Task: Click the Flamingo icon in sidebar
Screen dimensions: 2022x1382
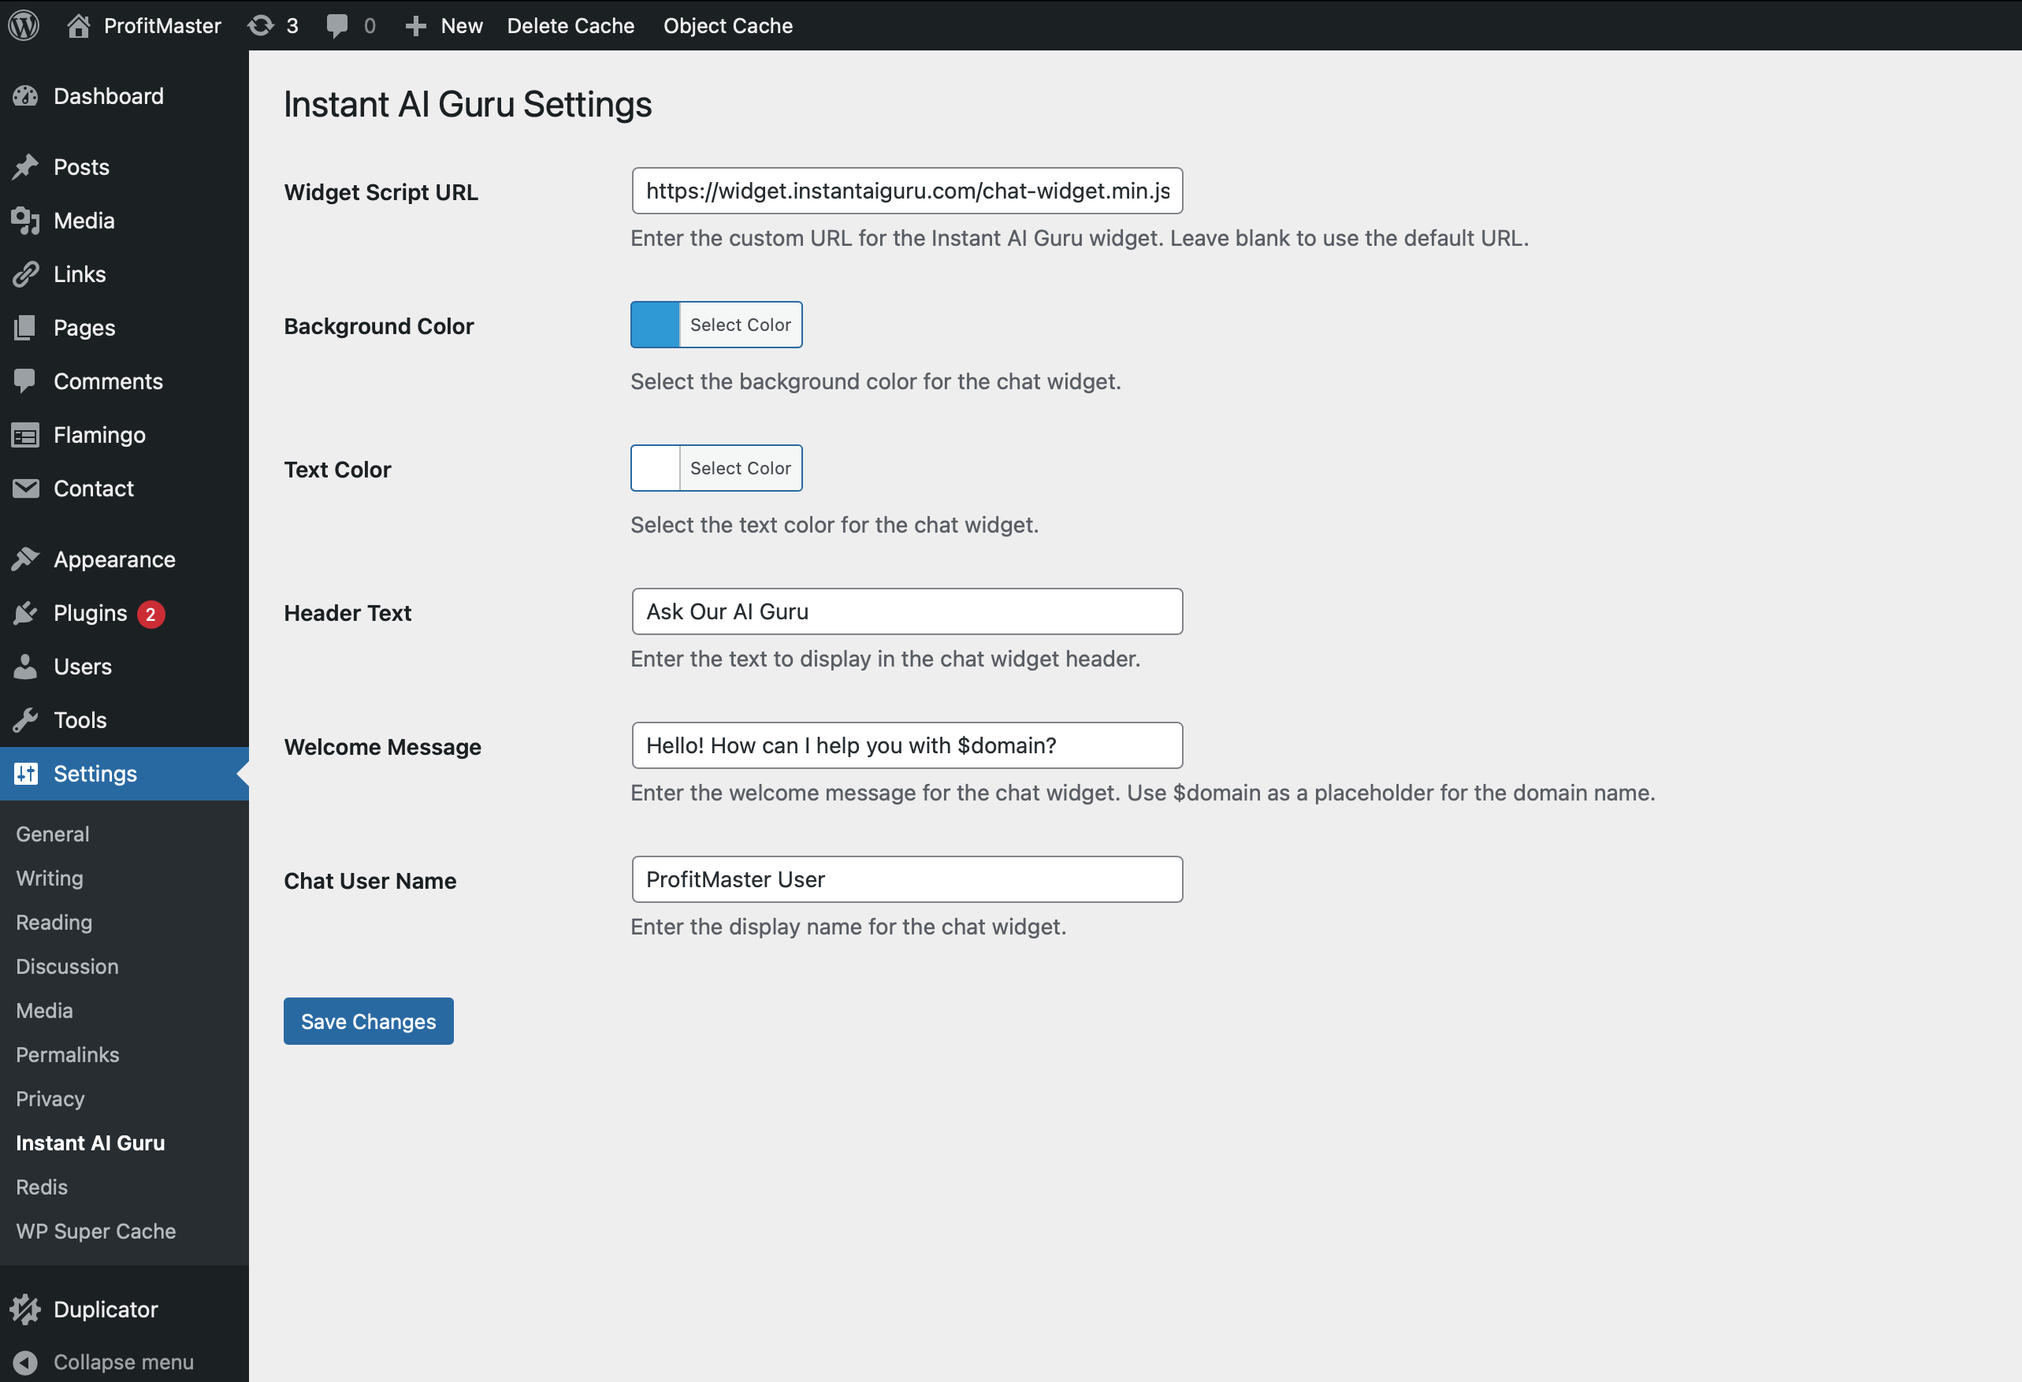Action: tap(25, 435)
